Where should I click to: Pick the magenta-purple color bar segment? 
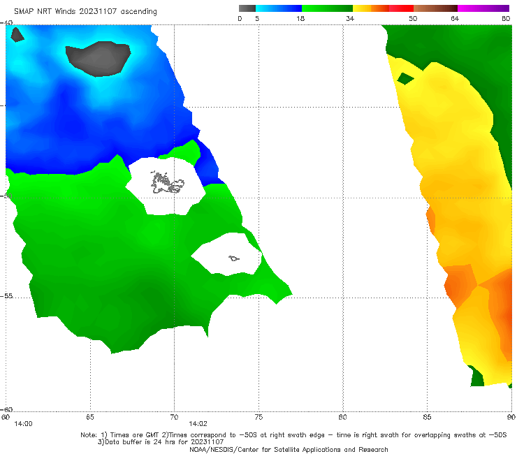click(483, 8)
